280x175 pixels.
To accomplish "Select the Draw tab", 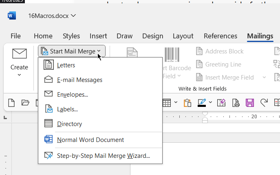I will coord(124,36).
